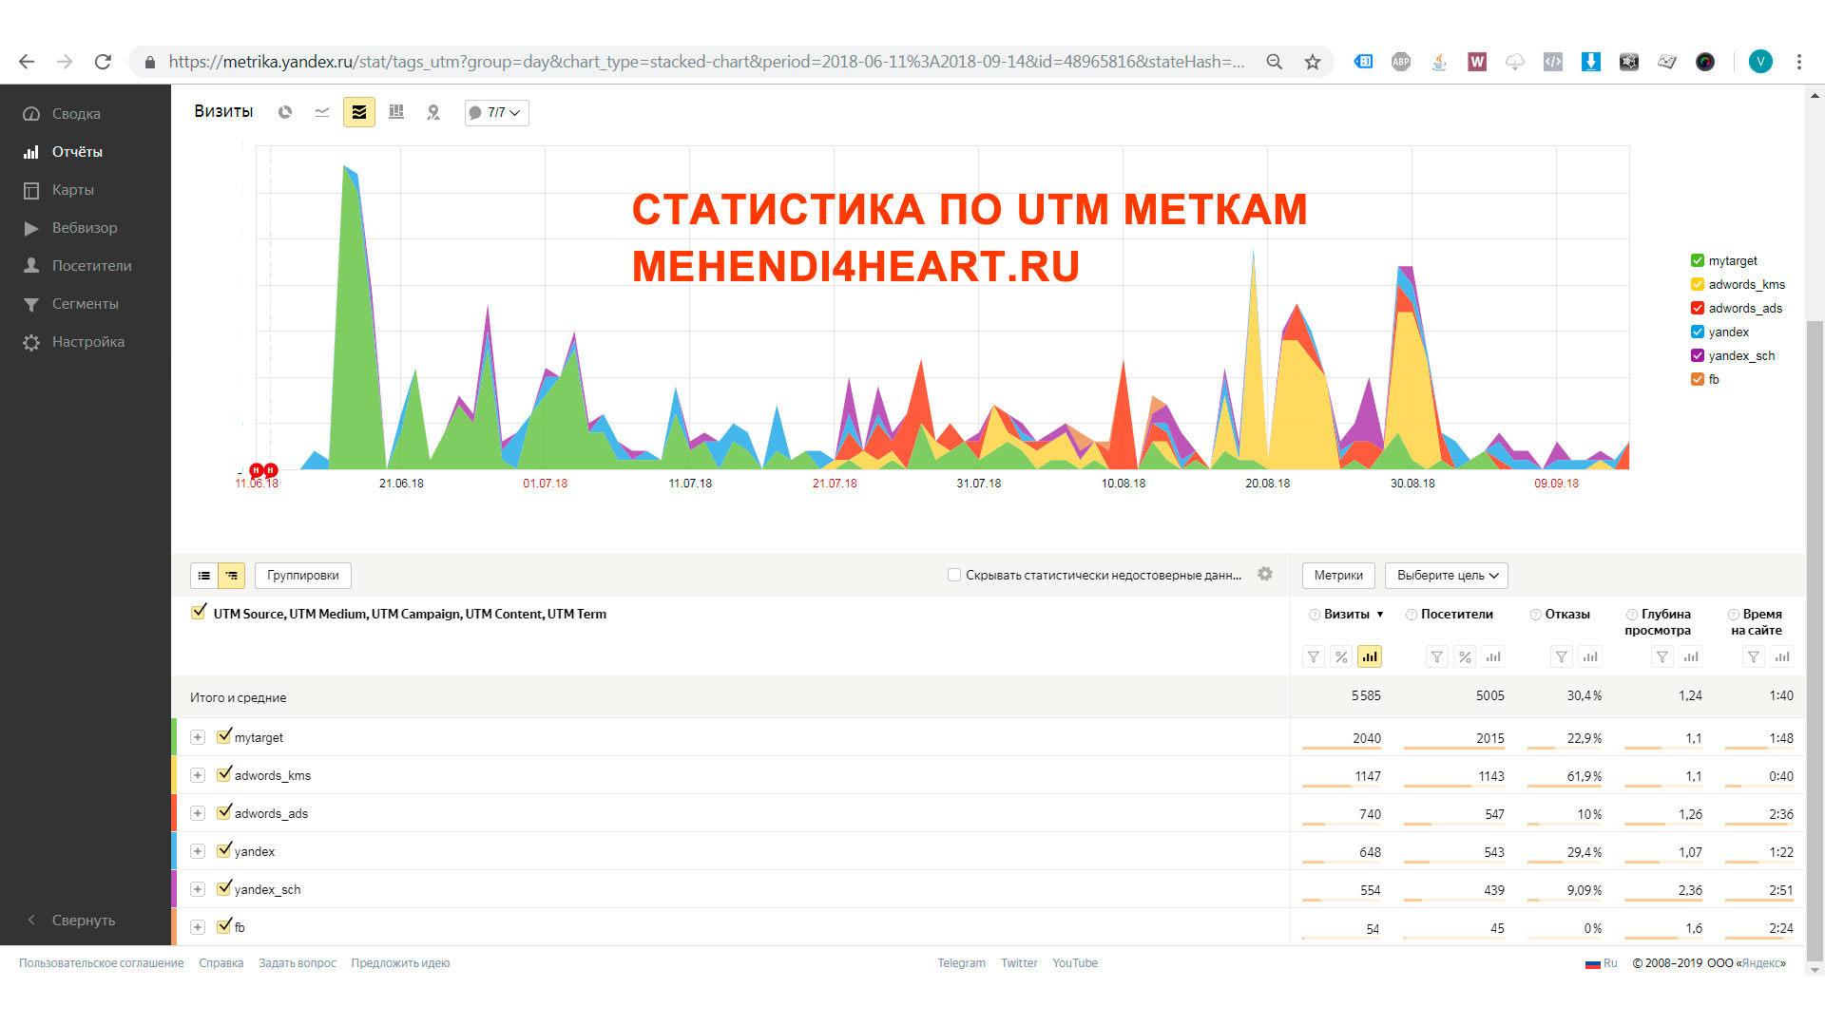Image resolution: width=1825 pixels, height=1026 pixels.
Task: Filter the Отказы column
Action: pyautogui.click(x=1561, y=656)
